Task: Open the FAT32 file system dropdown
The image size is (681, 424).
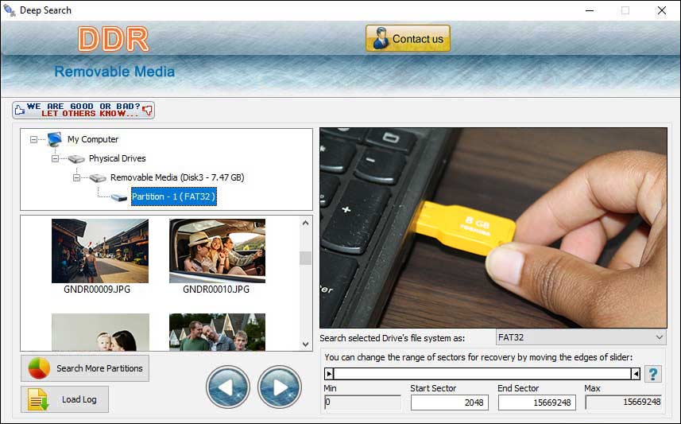Action: point(581,337)
